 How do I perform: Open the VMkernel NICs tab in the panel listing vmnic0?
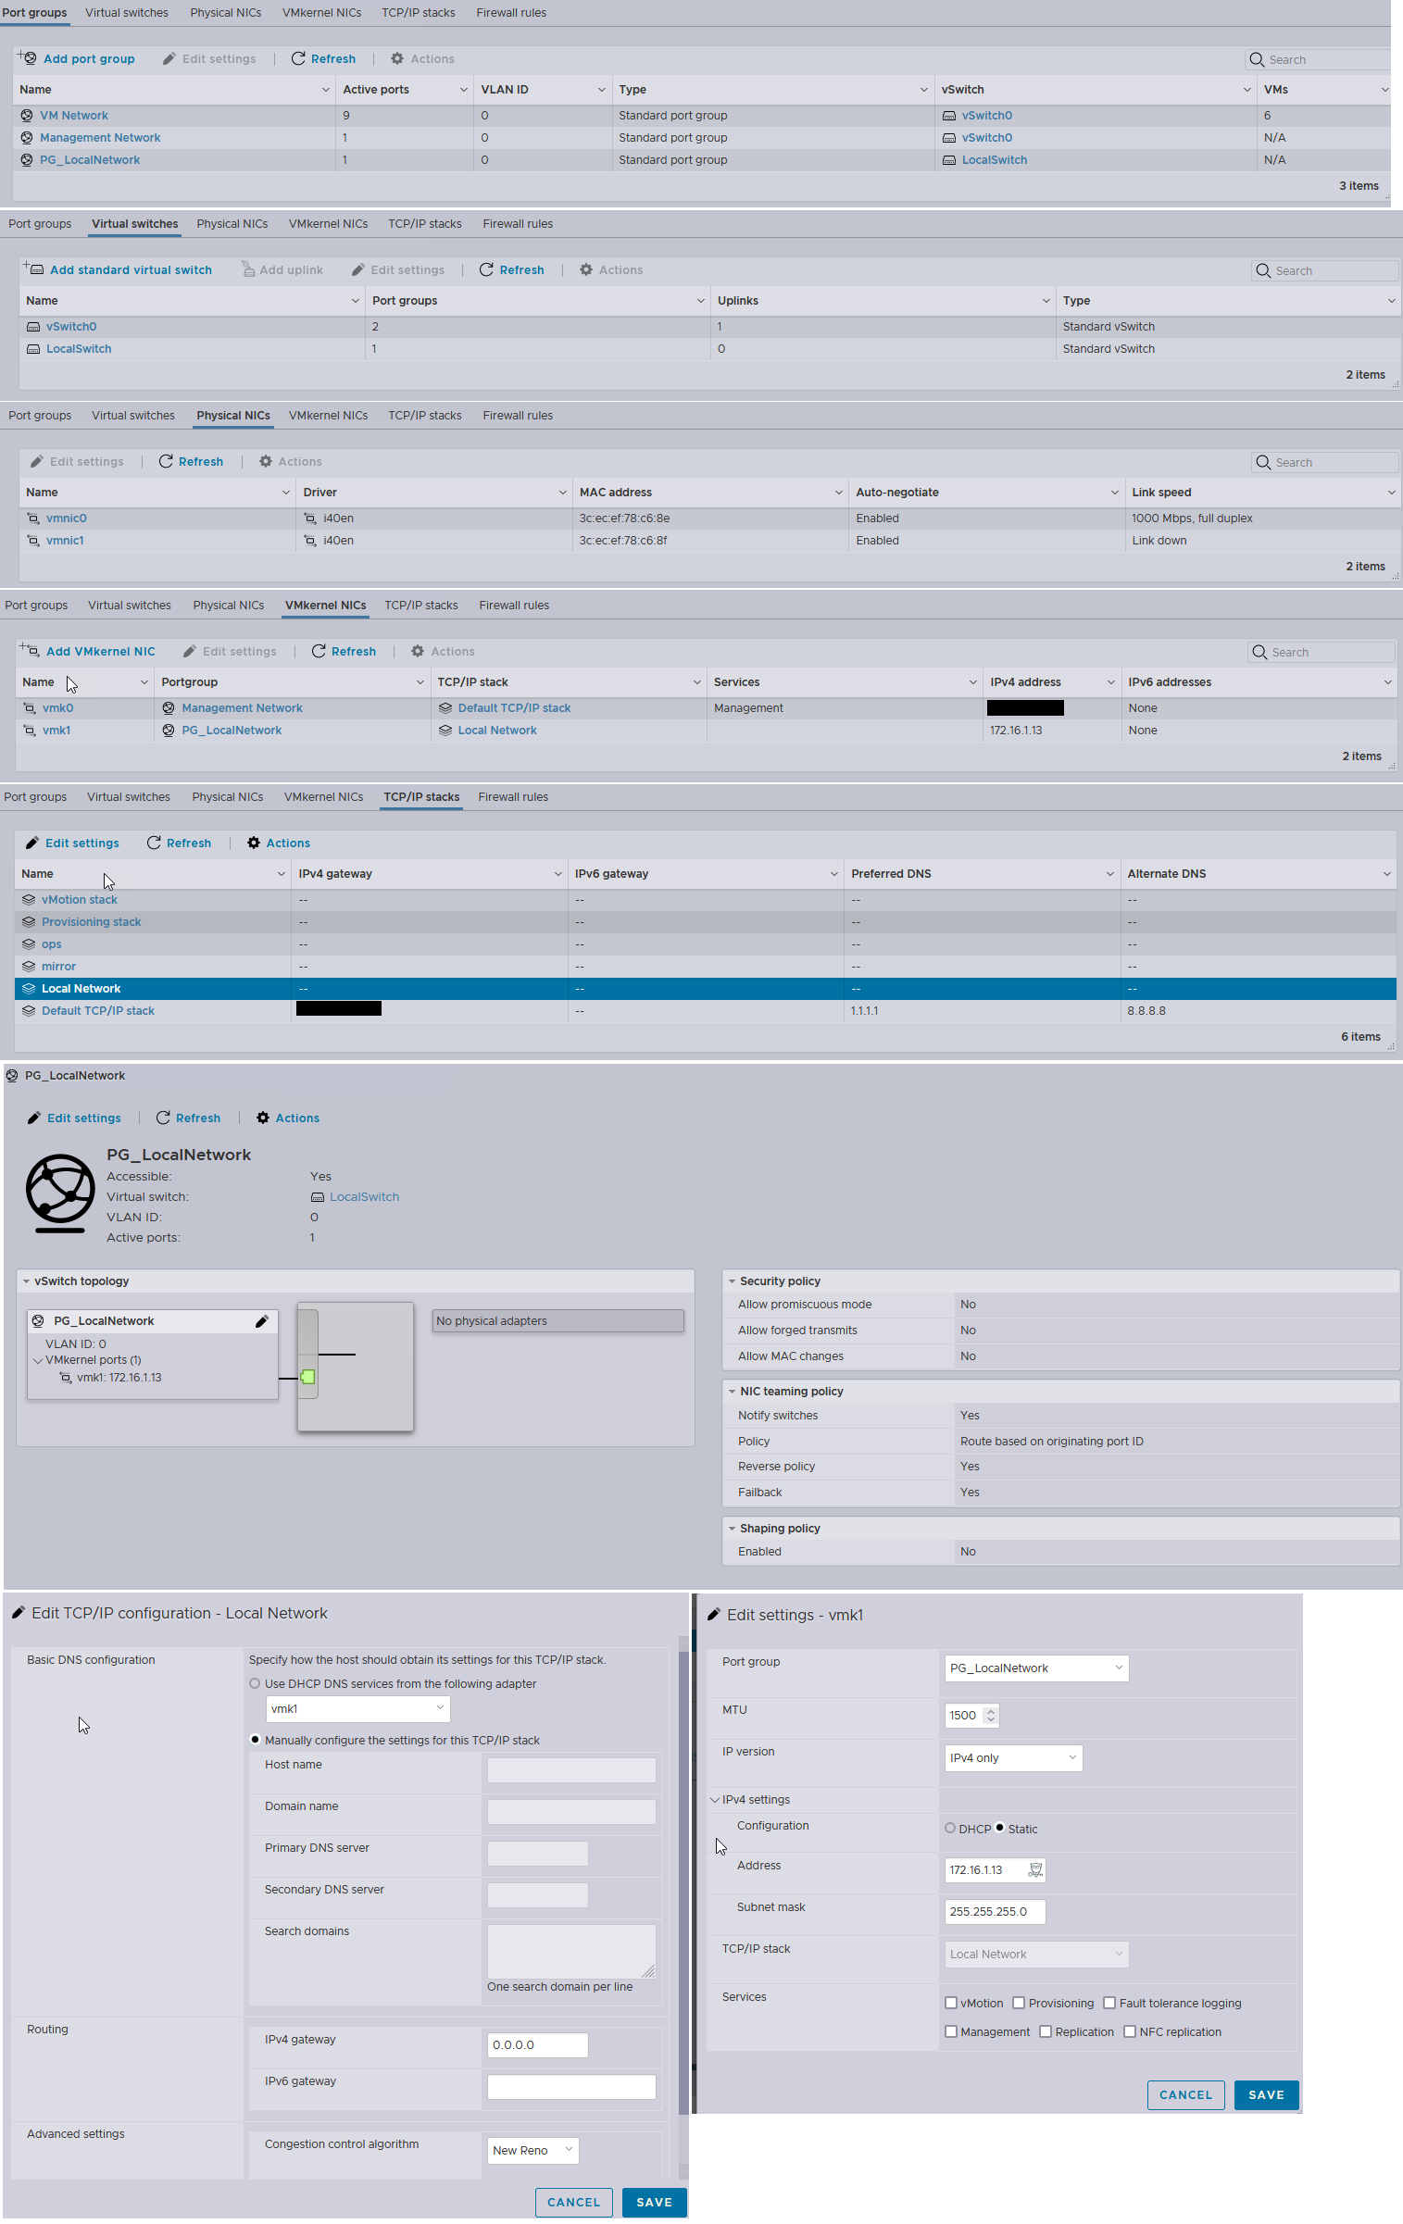[328, 416]
